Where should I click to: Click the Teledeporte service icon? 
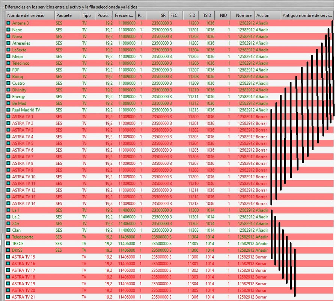pyautogui.click(x=8, y=237)
